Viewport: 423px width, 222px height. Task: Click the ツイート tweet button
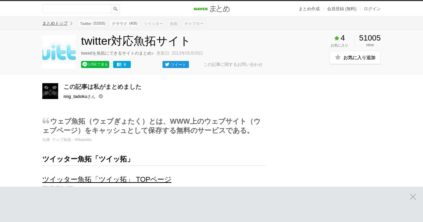pos(176,64)
